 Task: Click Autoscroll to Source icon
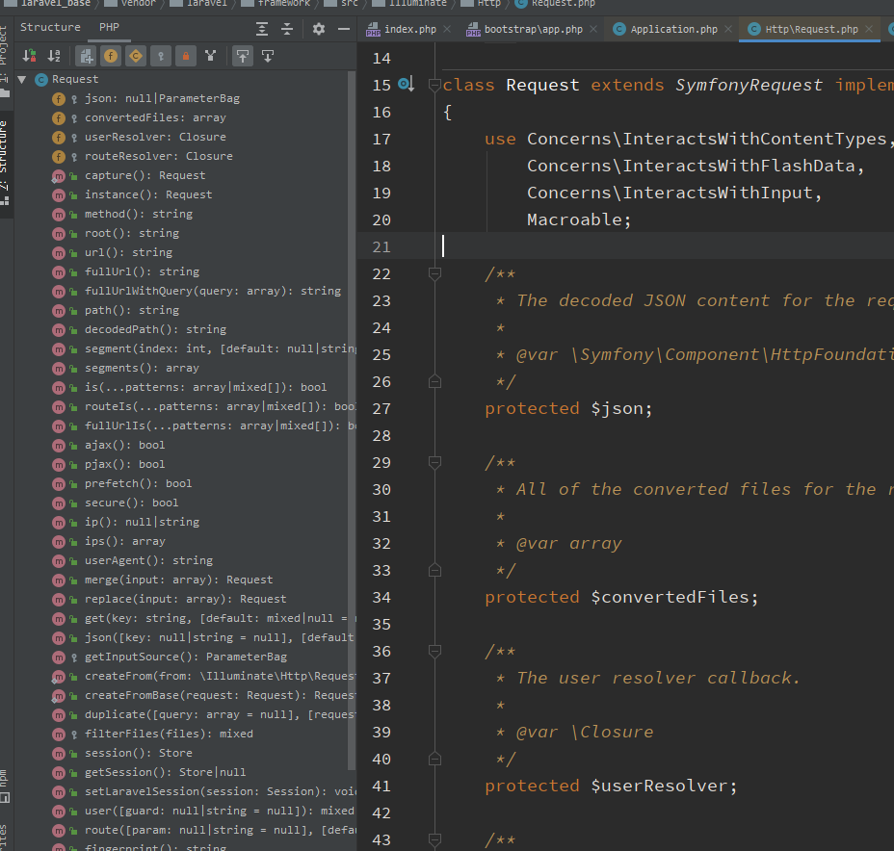(x=243, y=56)
